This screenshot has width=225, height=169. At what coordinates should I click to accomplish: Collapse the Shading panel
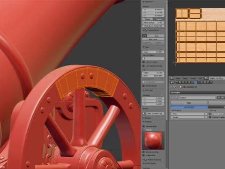pyautogui.click(x=143, y=122)
